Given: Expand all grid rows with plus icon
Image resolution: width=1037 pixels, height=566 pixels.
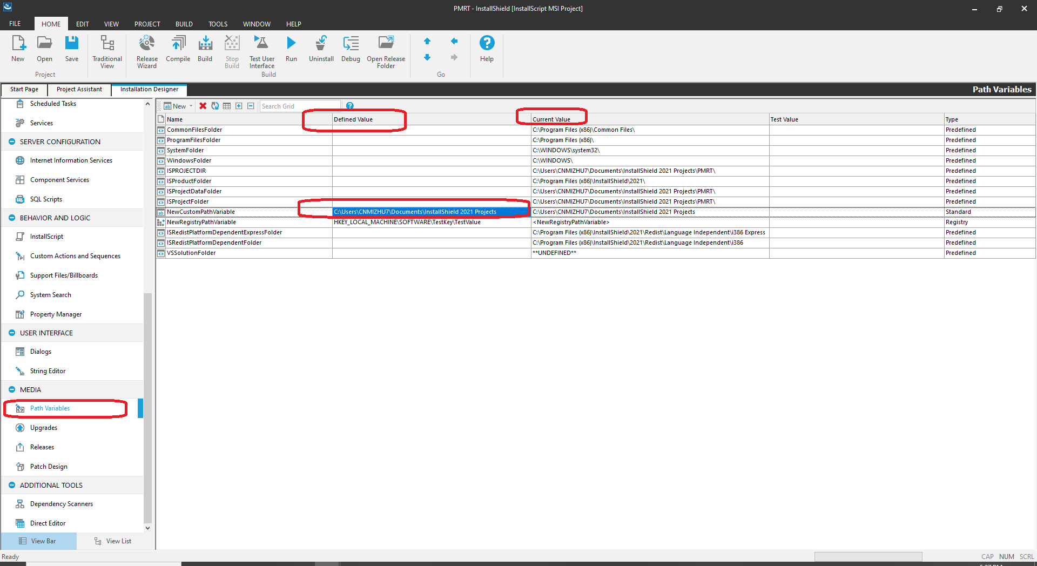Looking at the screenshot, I should click(x=239, y=106).
